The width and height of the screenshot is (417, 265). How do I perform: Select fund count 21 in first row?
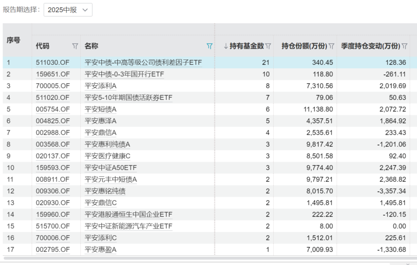tap(265, 62)
